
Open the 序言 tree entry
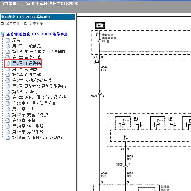click(16, 40)
